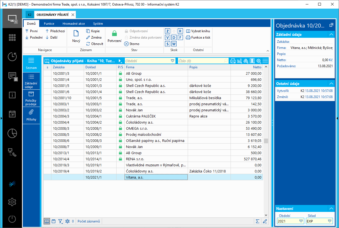Click the vertical scrollbar thumb in list
This screenshot has width=339, height=228.
pyautogui.click(x=266, y=141)
